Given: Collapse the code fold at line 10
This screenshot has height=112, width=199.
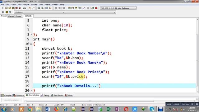Looking at the screenshot, I should point(31,44).
